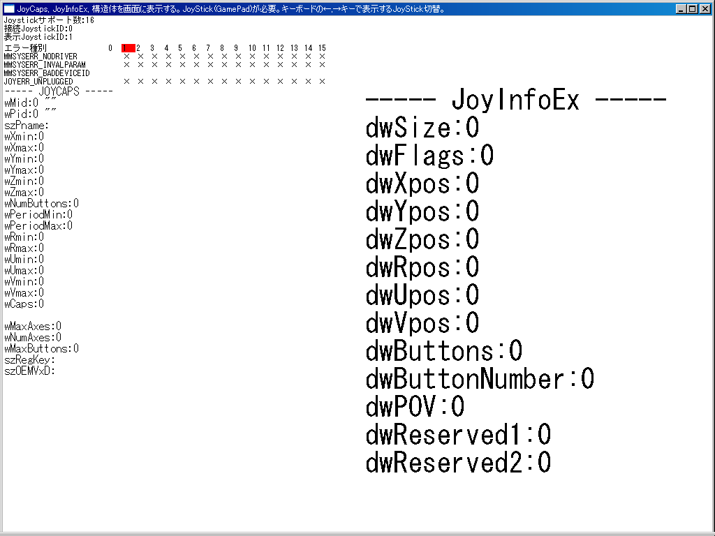This screenshot has width=715, height=536.
Task: Click the JOYERR_UNPLUGGED error label
Action: [38, 81]
